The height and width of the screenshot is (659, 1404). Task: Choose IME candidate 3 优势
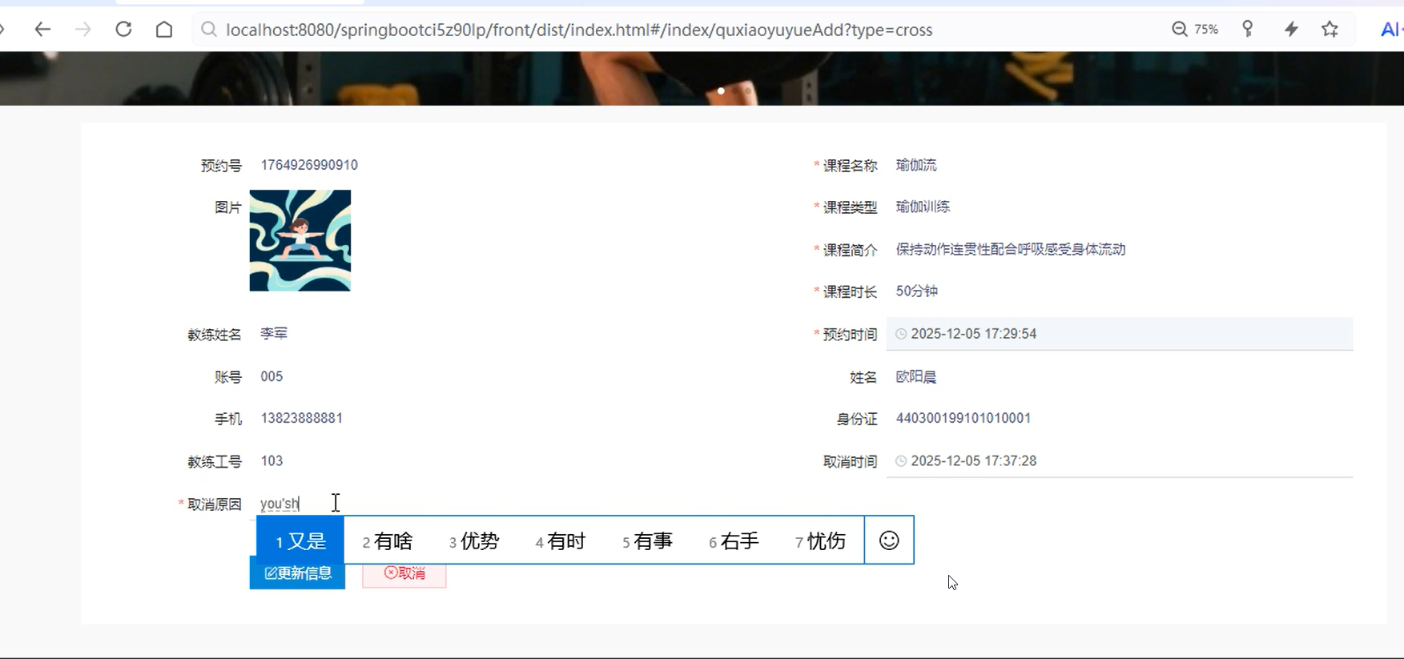(x=474, y=541)
